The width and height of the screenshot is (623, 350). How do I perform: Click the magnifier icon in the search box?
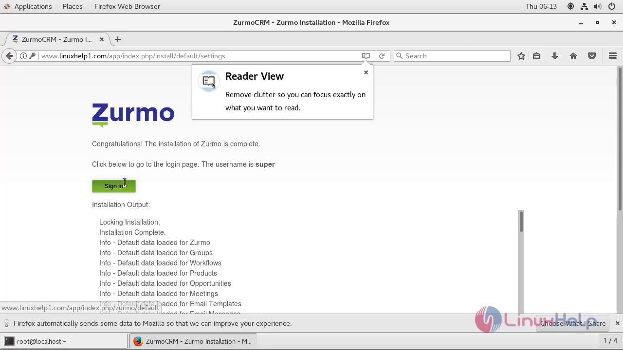400,56
